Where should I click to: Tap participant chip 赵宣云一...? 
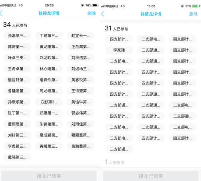click(x=81, y=36)
